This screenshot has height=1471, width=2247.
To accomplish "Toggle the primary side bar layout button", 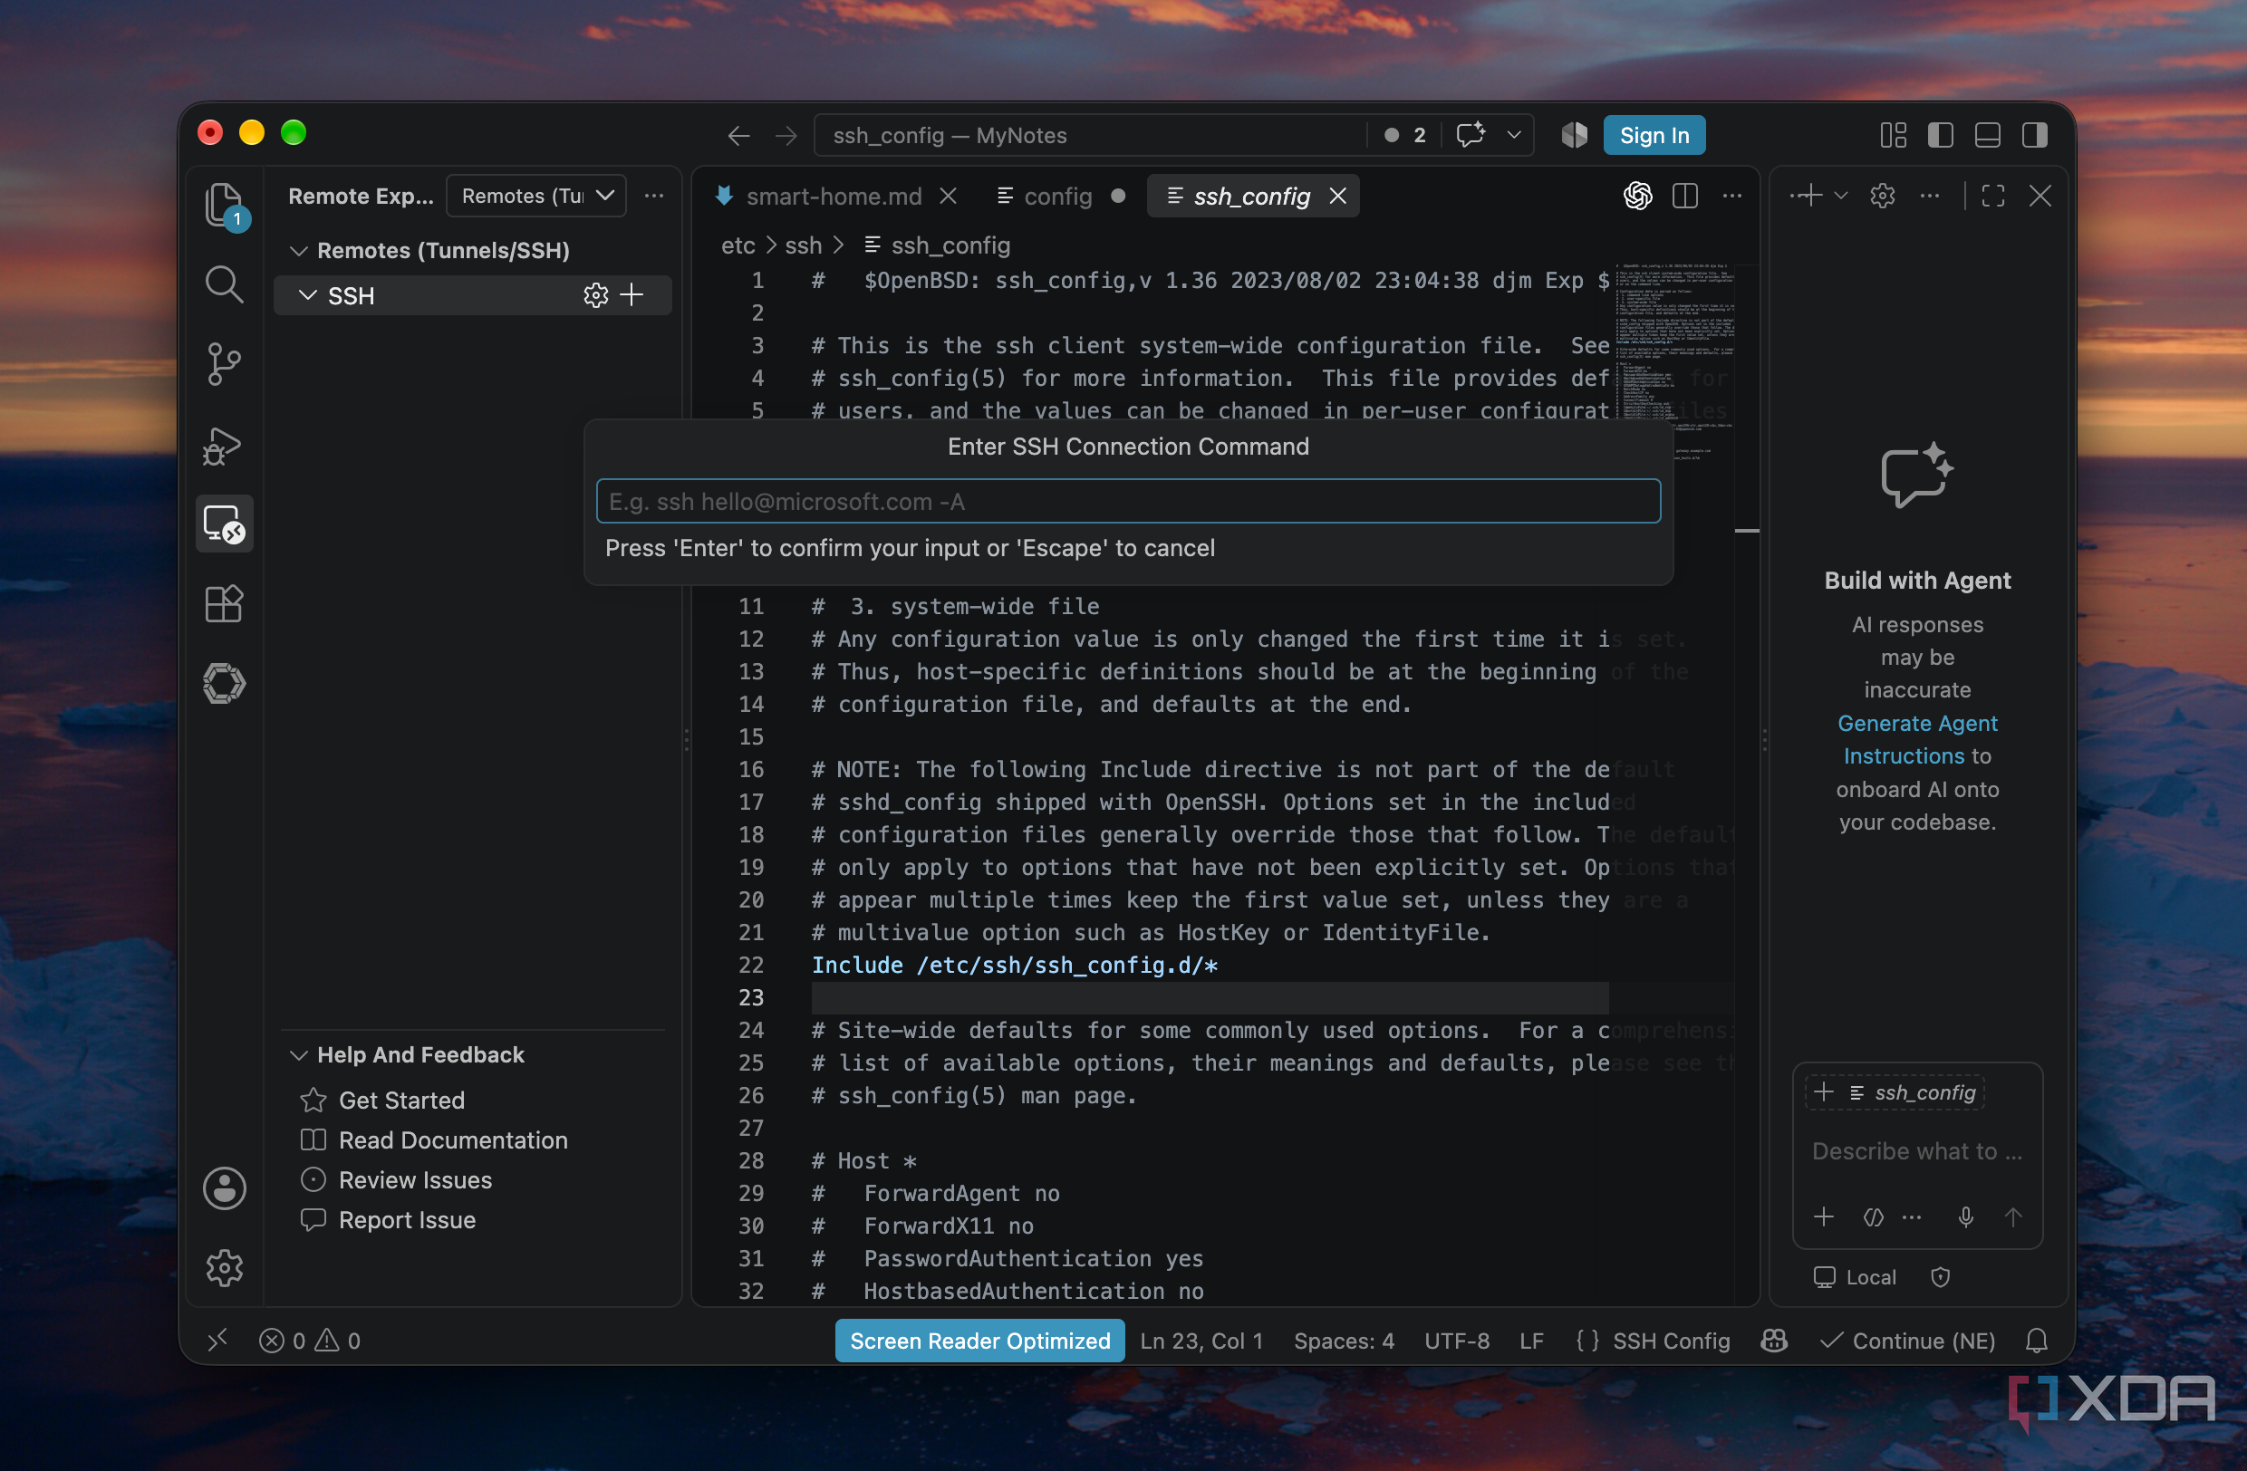I will (x=1940, y=136).
